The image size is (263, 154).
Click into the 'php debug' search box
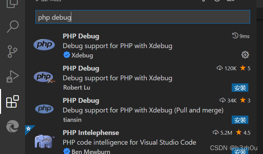[143, 17]
